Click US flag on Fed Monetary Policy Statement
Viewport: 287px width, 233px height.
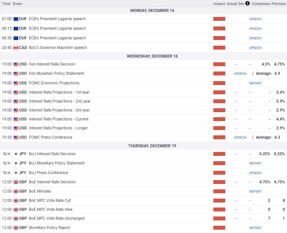point(16,73)
